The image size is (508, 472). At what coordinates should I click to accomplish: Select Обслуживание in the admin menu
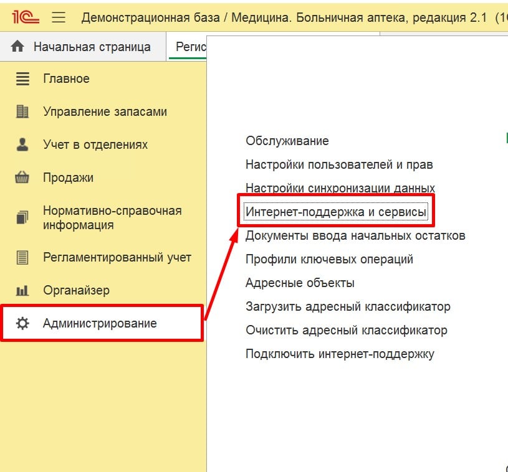(x=287, y=141)
